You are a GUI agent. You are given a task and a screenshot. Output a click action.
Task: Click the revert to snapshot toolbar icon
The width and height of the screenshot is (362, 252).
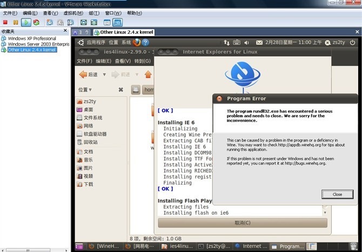61,22
